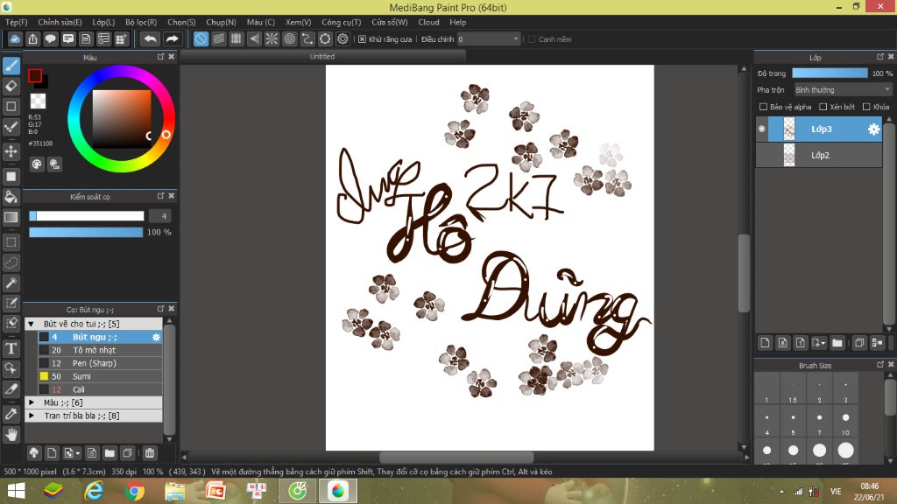Select the Magic Wand tool
897x504 pixels.
tap(11, 283)
